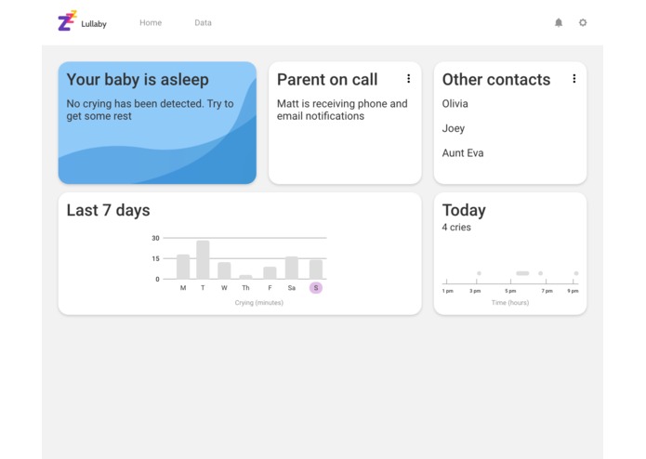This screenshot has width=646, height=459.
Task: Click the F day label
Action: pos(270,288)
